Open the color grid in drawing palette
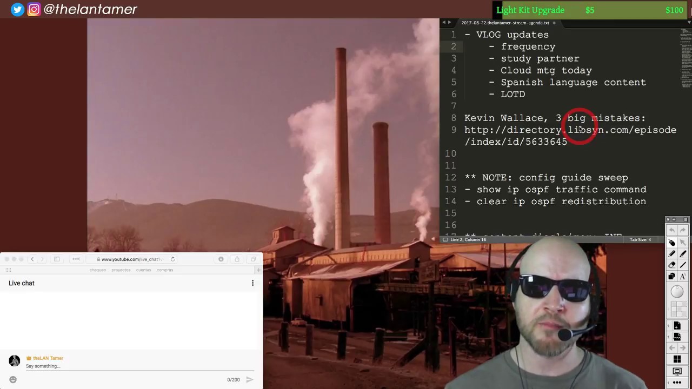This screenshot has width=692, height=389. (678, 309)
